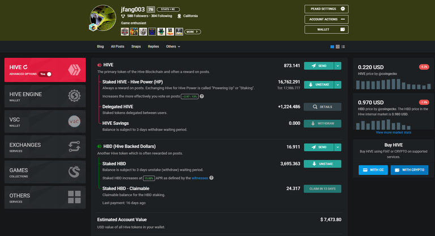Buy HIVE with credit card
The image size is (435, 236).
pos(373,170)
